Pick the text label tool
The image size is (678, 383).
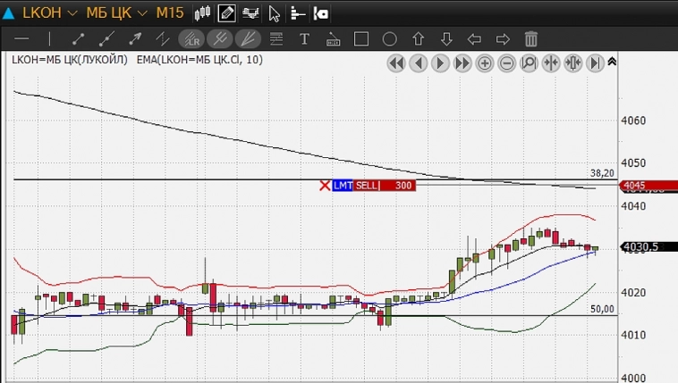[304, 39]
